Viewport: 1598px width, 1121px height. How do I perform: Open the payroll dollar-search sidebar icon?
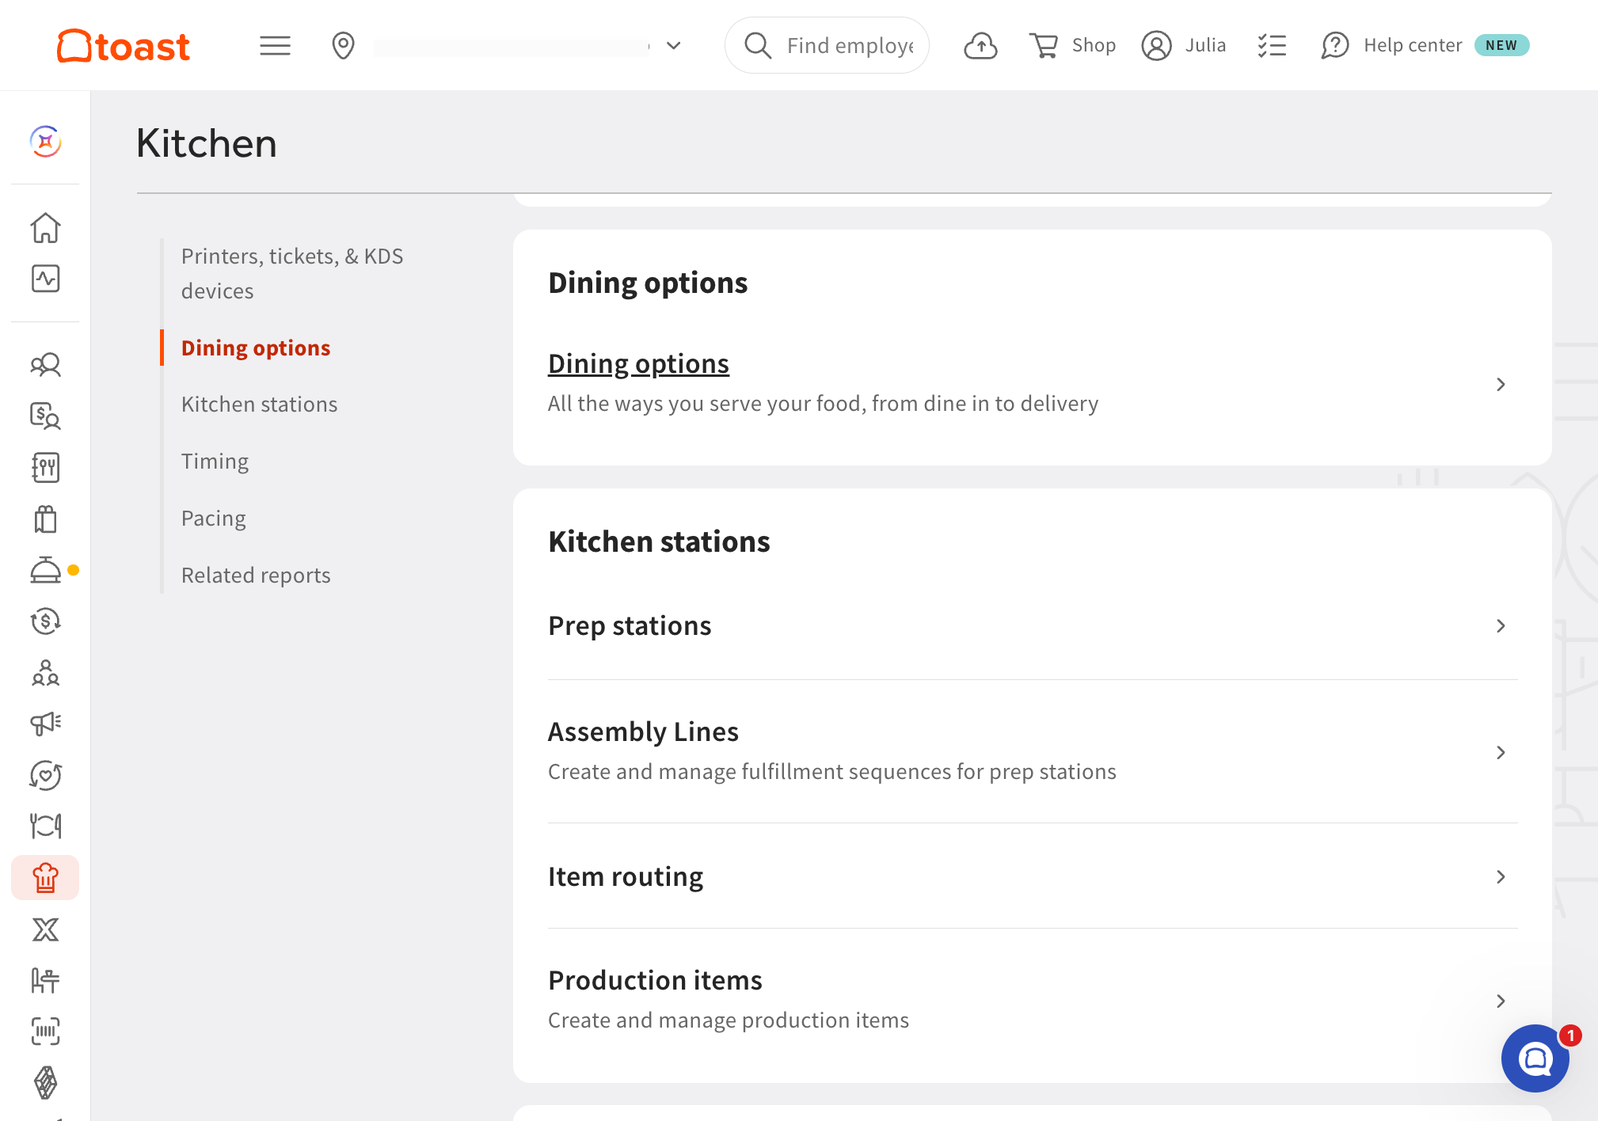click(46, 416)
